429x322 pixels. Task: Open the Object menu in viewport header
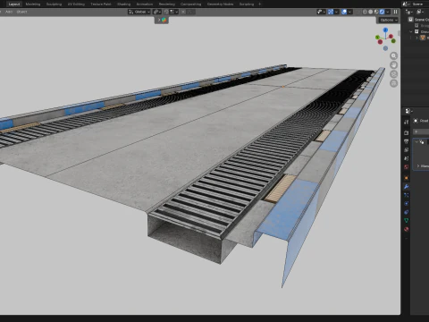21,12
